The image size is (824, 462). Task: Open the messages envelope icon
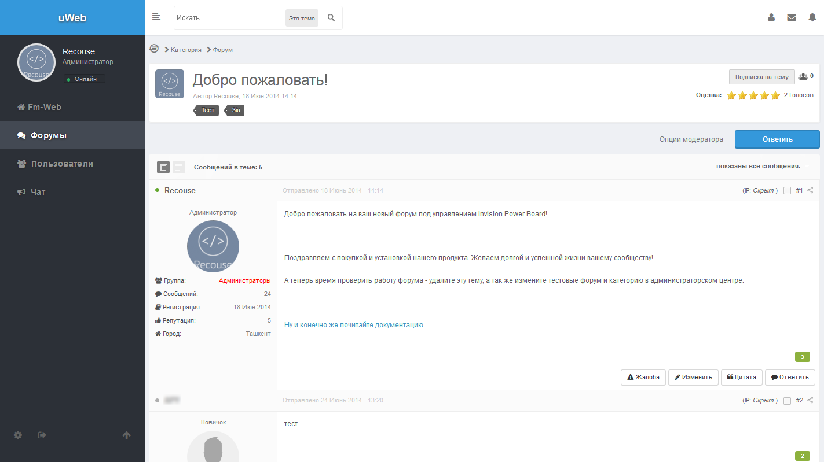coord(792,17)
